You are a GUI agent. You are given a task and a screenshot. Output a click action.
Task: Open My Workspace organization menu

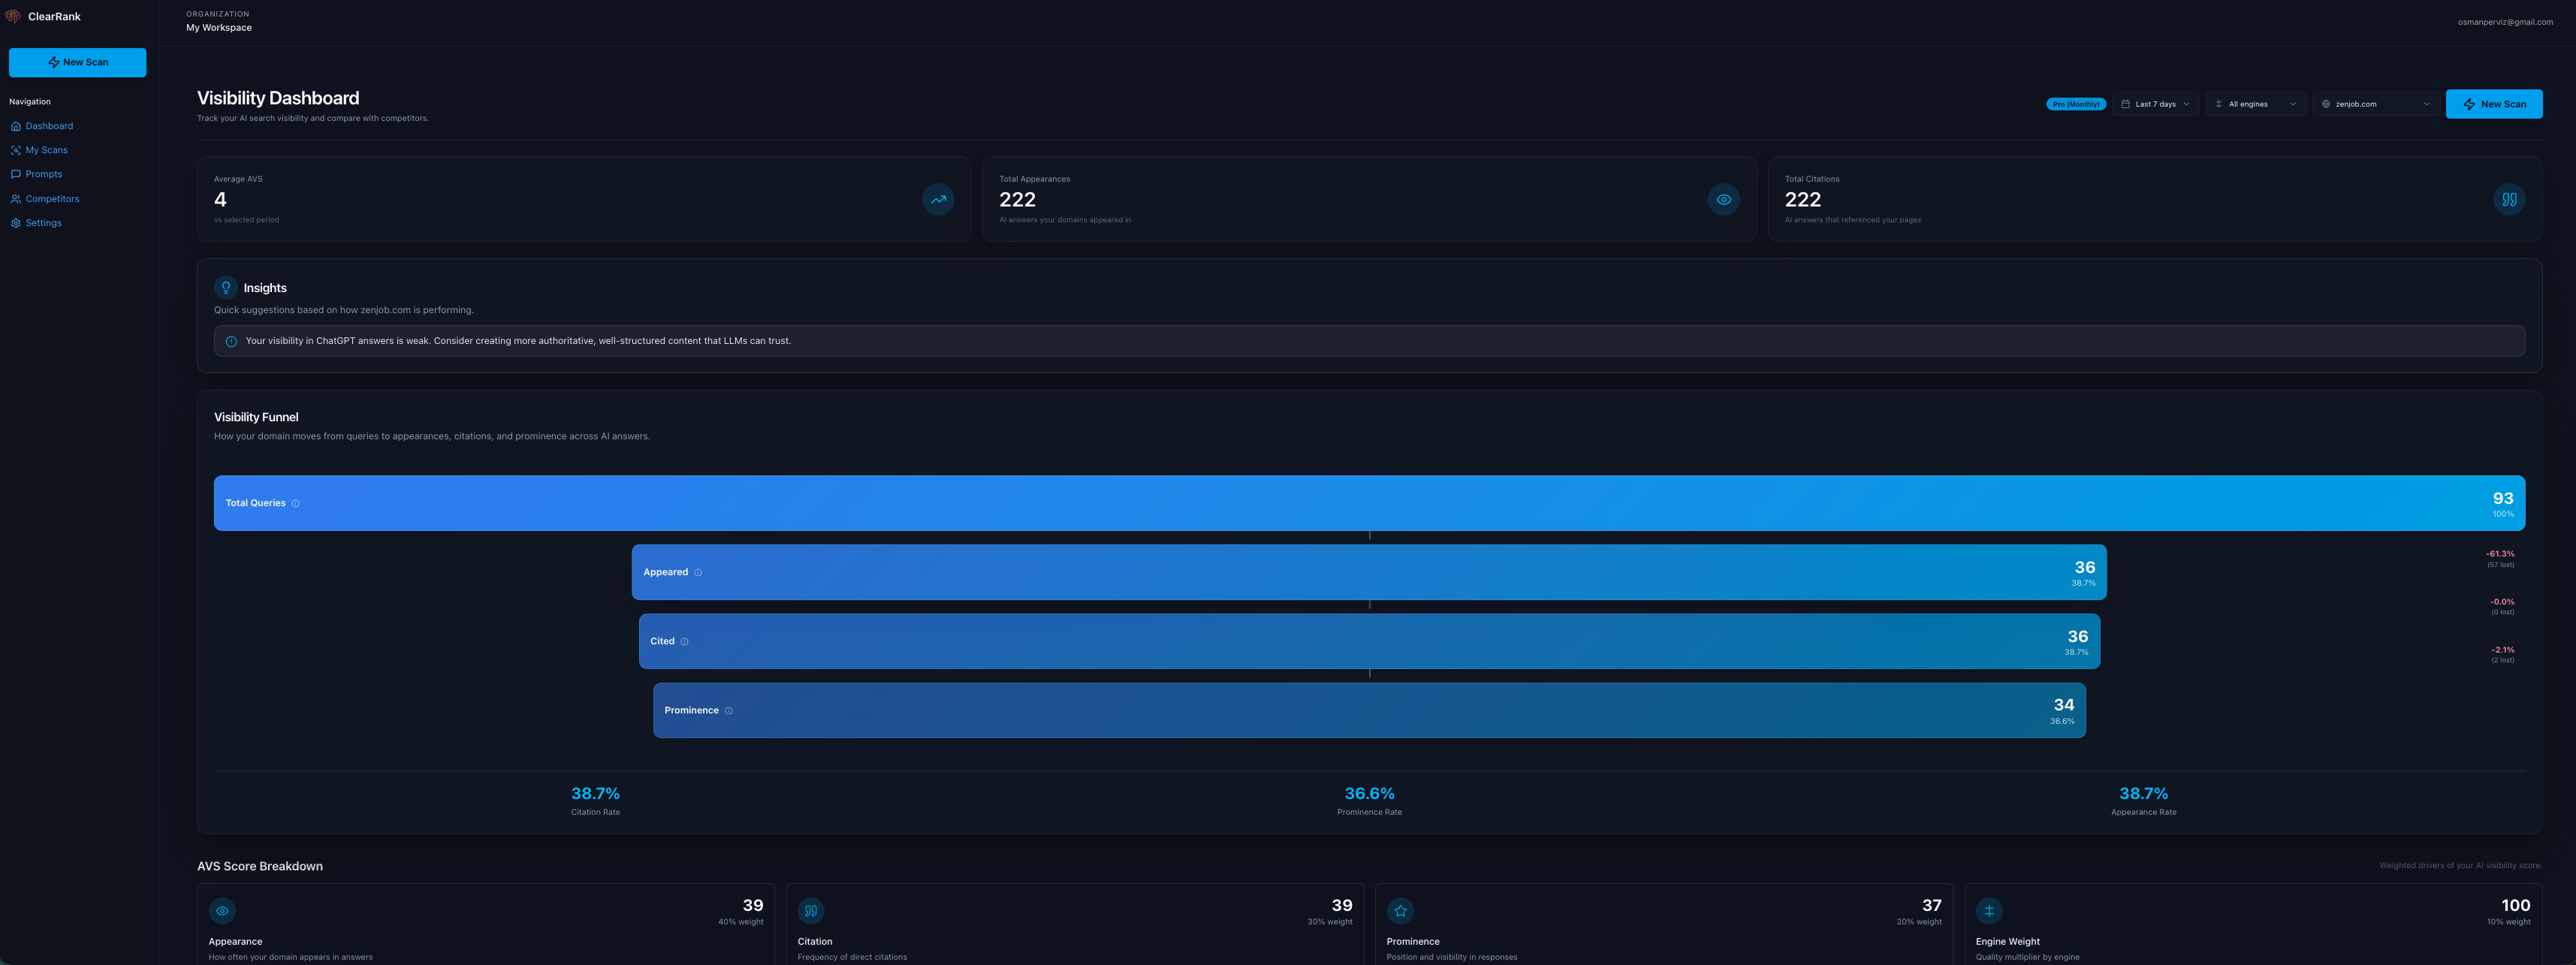pos(219,27)
